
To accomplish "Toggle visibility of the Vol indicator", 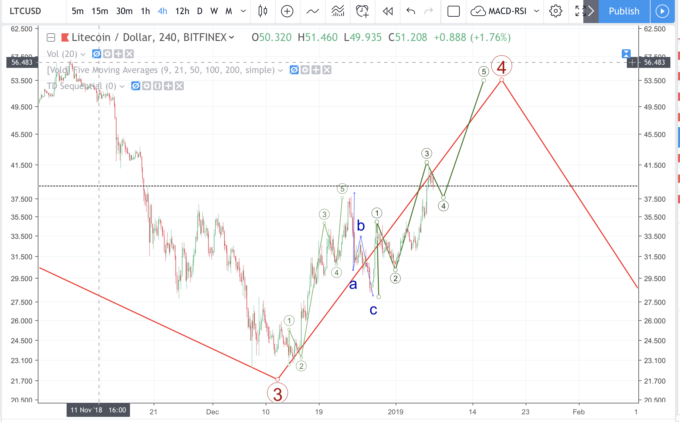I will click(96, 54).
